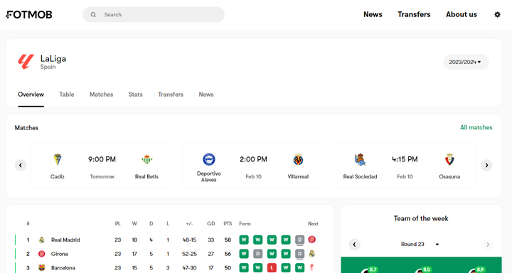Click the 8.9 player rating badge
512x273 pixels.
(x=480, y=269)
